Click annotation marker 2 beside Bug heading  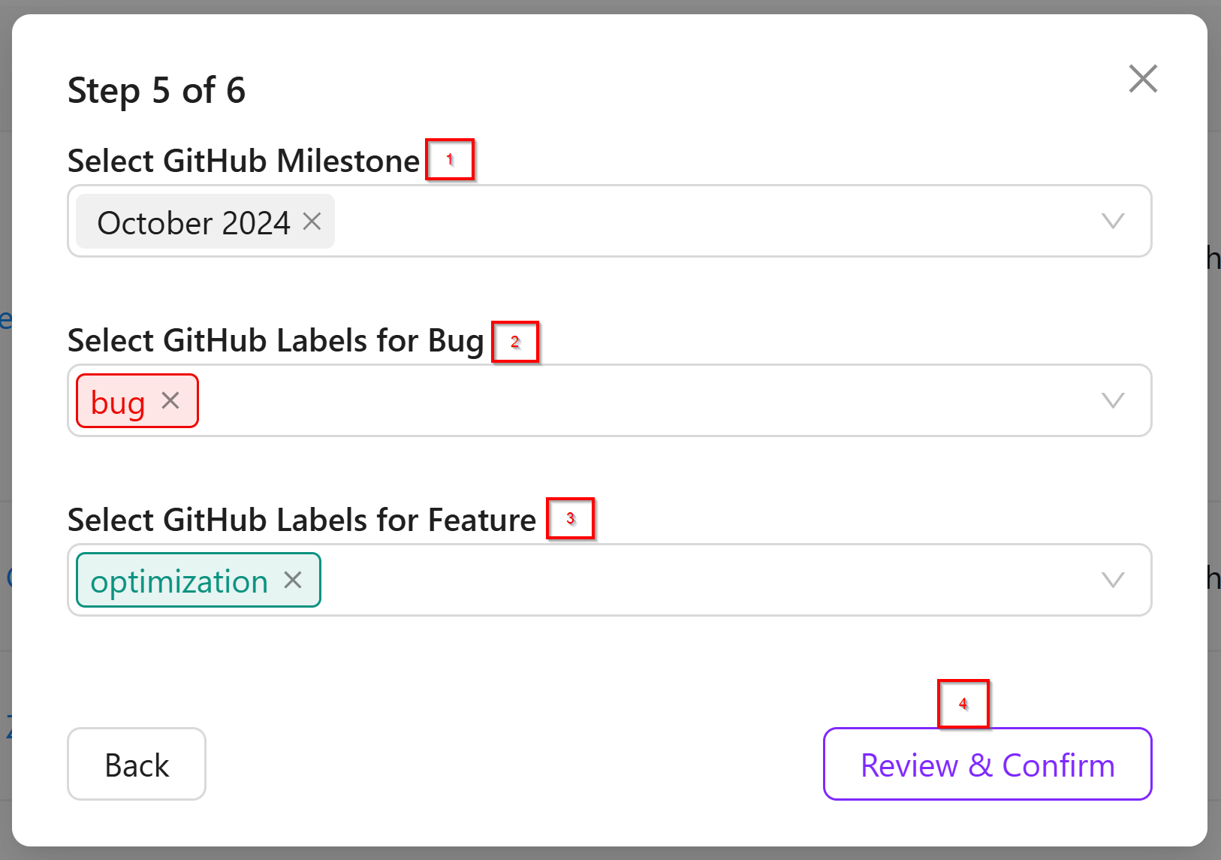(x=515, y=342)
